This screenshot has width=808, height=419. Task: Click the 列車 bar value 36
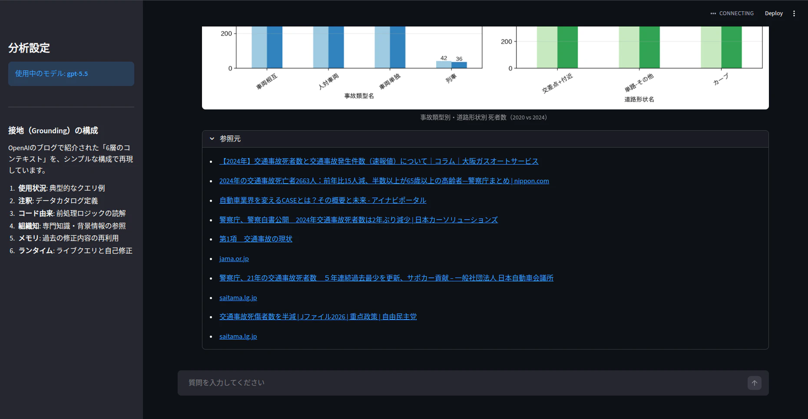tap(459, 59)
